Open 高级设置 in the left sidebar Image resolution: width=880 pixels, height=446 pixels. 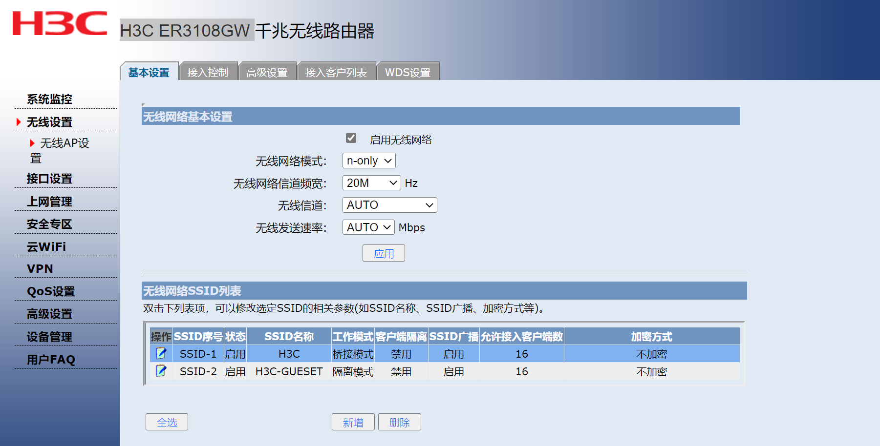click(49, 314)
